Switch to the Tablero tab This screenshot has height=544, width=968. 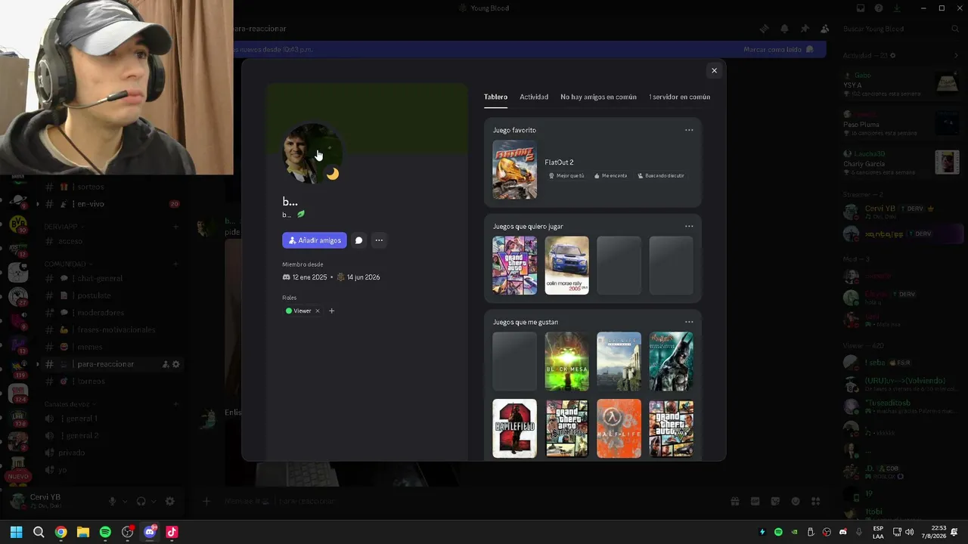tap(495, 97)
